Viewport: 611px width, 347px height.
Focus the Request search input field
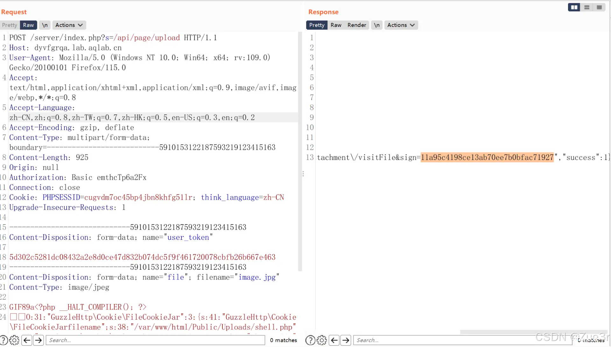(156, 340)
